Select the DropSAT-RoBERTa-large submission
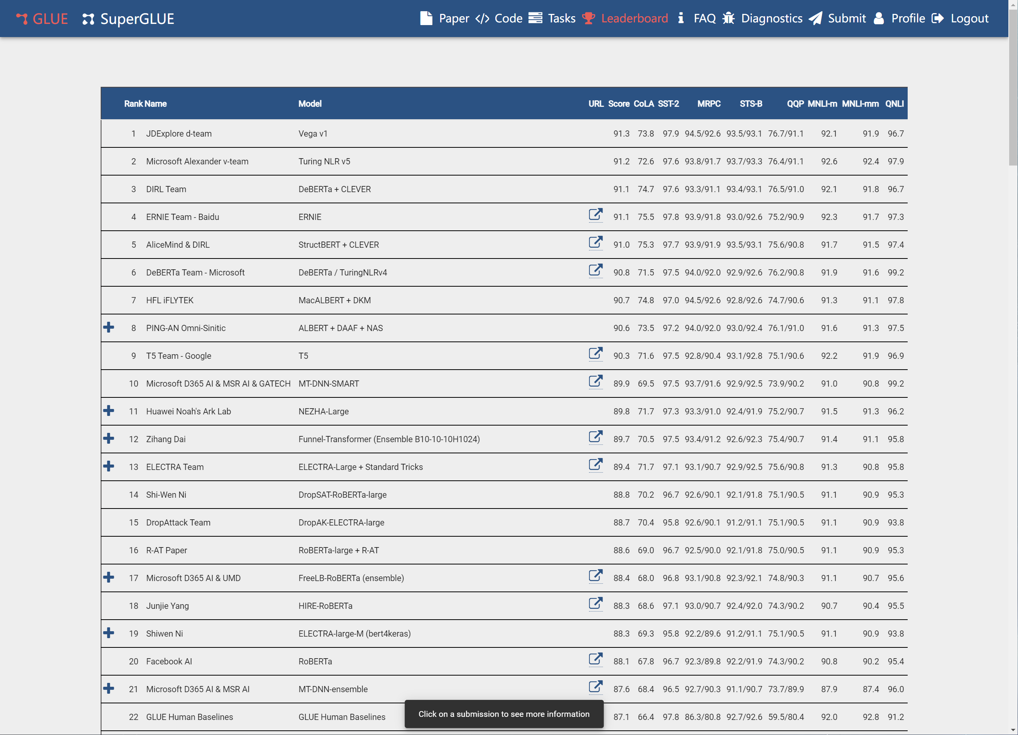This screenshot has height=735, width=1018. [x=504, y=494]
